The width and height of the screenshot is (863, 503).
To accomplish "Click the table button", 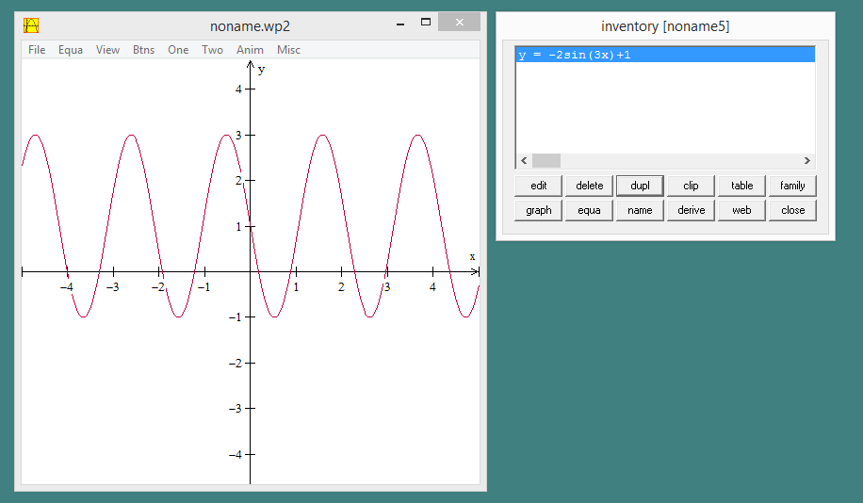I will click(741, 186).
